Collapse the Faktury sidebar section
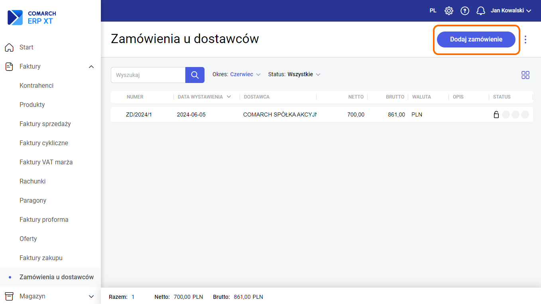This screenshot has height=304, width=541. coord(91,67)
